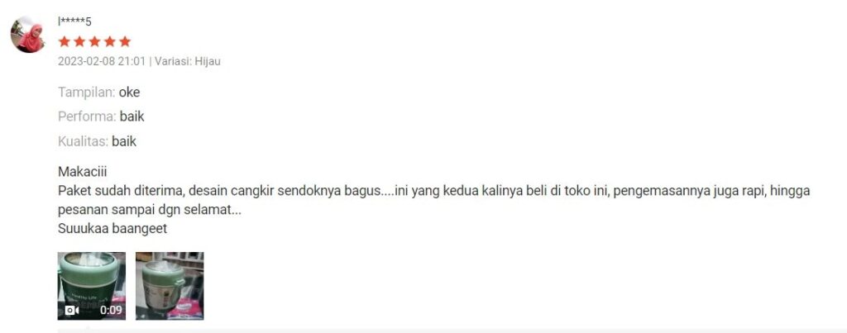Click the review timestamp 2023-02-08 21:01
The image size is (847, 333).
pos(102,61)
